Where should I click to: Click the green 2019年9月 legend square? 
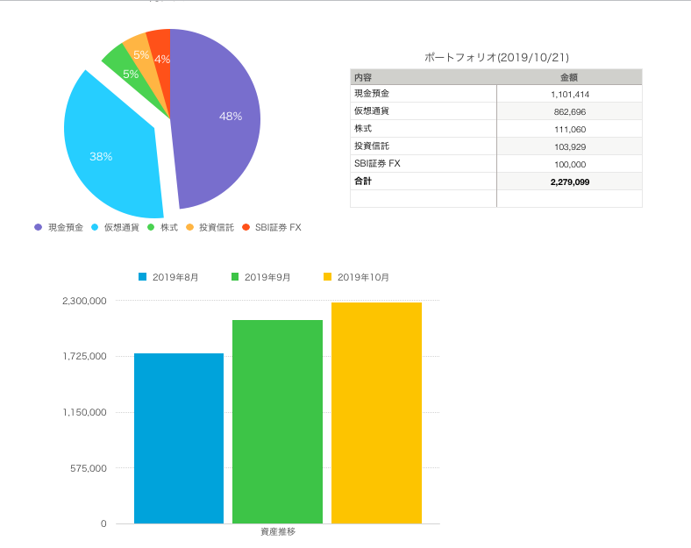coord(235,277)
